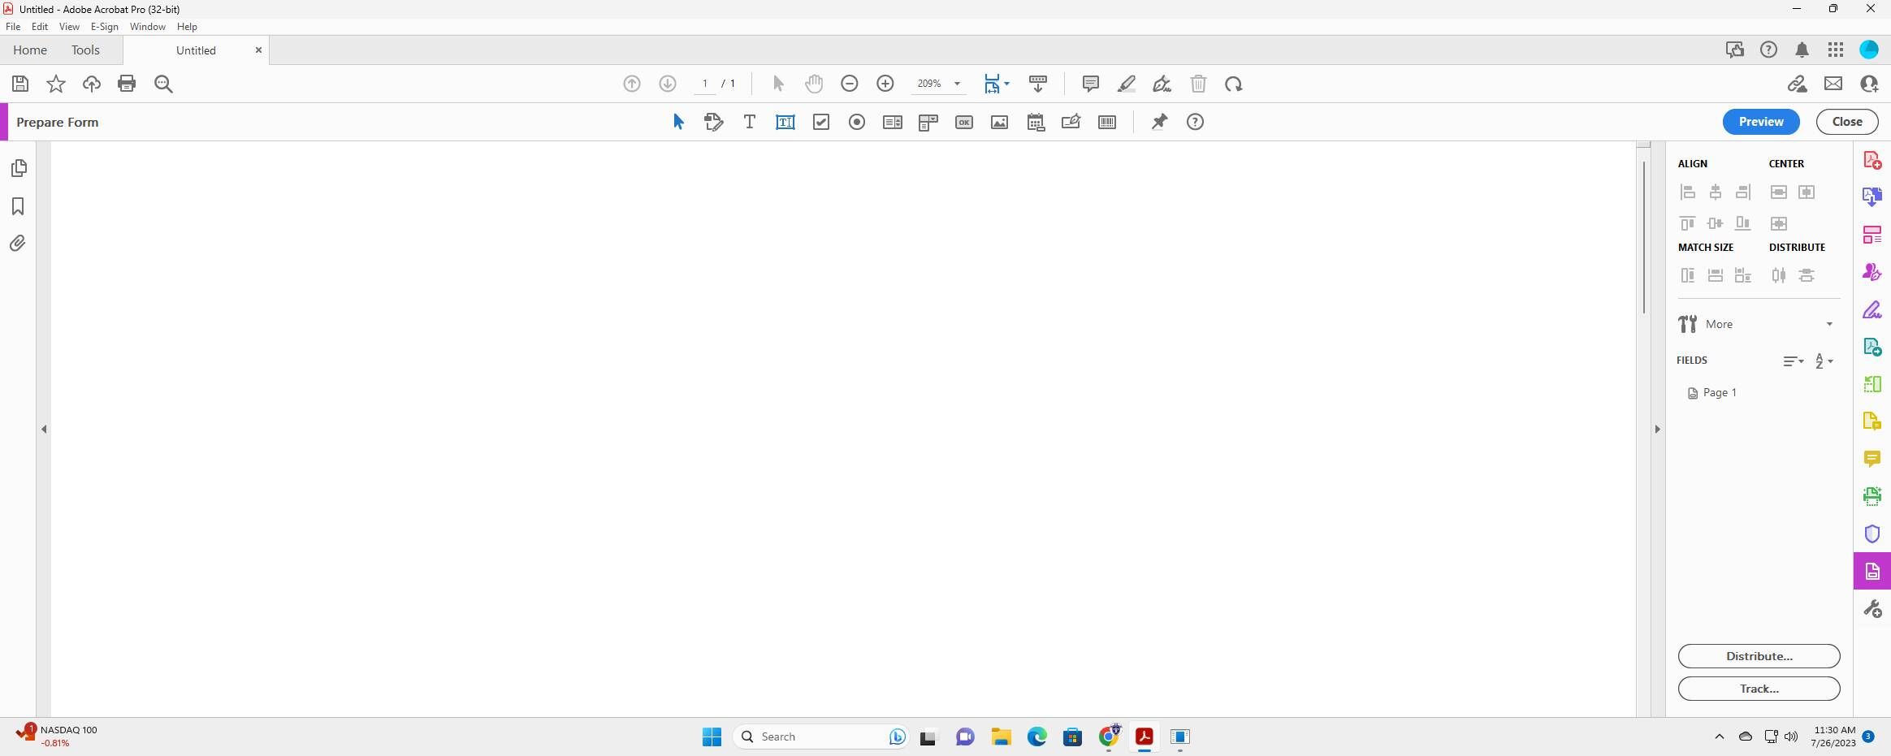Viewport: 1891px width, 756px height.
Task: Click the Track... button
Action: coord(1759,689)
